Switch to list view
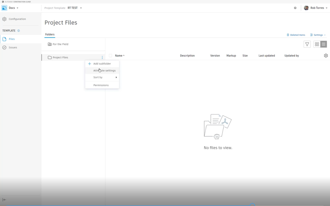The width and height of the screenshot is (330, 206). pos(323,44)
